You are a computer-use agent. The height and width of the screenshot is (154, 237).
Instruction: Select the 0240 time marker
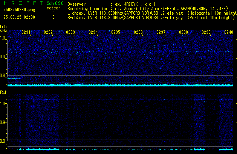coord(229,32)
